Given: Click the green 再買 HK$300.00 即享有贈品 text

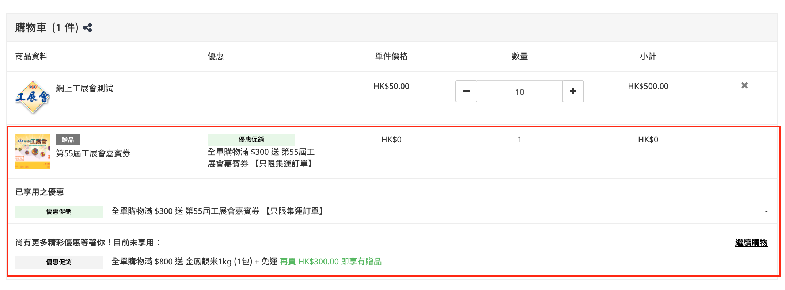Looking at the screenshot, I should [x=331, y=262].
